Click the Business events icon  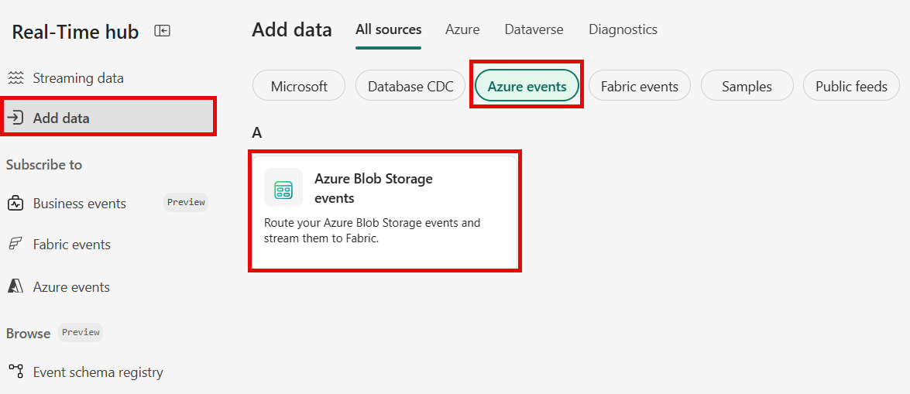[15, 204]
